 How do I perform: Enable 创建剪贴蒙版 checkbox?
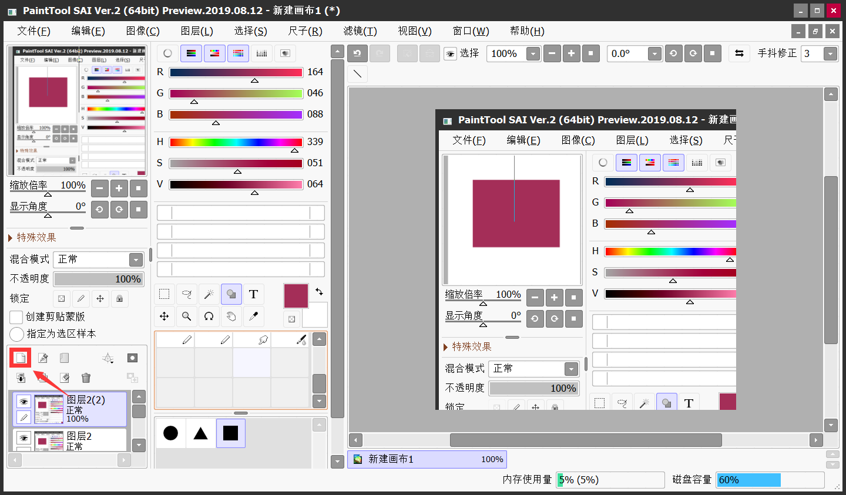pos(16,317)
